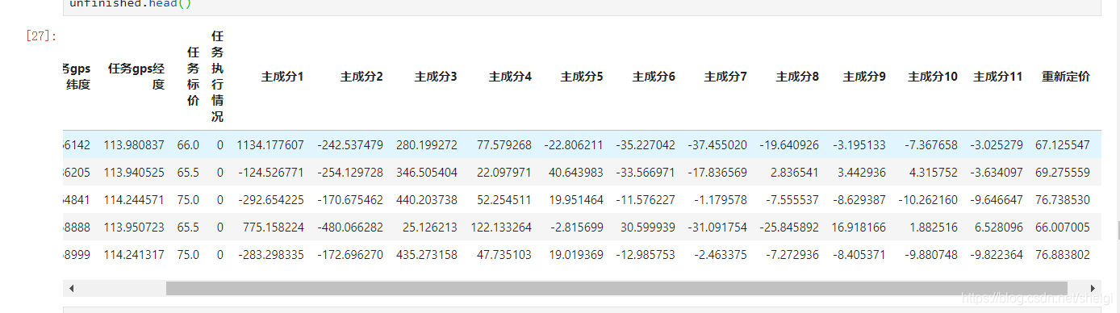Screen dimensions: 1120x313
Task: Select cell value -37.455020
Action: 717,145
